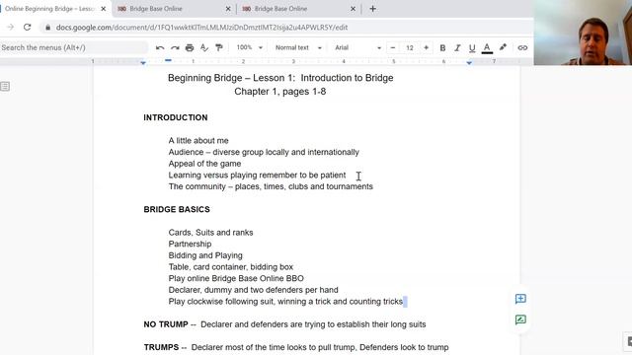Click the Spelling and grammar check icon
The height and width of the screenshot is (355, 632).
pos(204,48)
